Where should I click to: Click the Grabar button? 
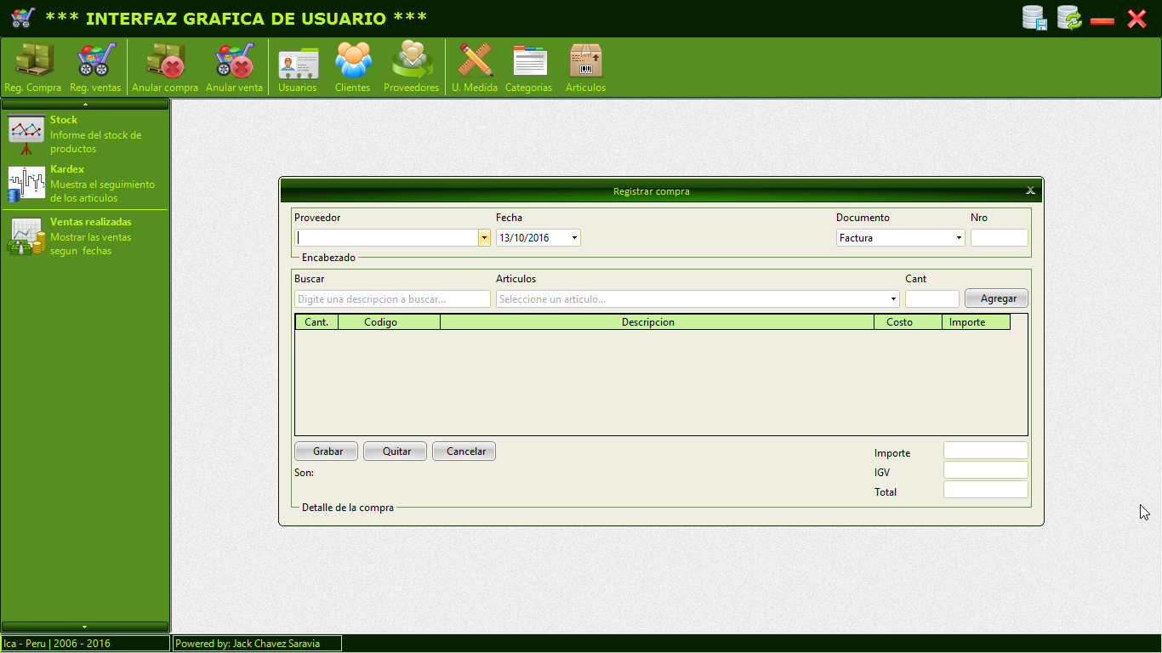tap(328, 451)
